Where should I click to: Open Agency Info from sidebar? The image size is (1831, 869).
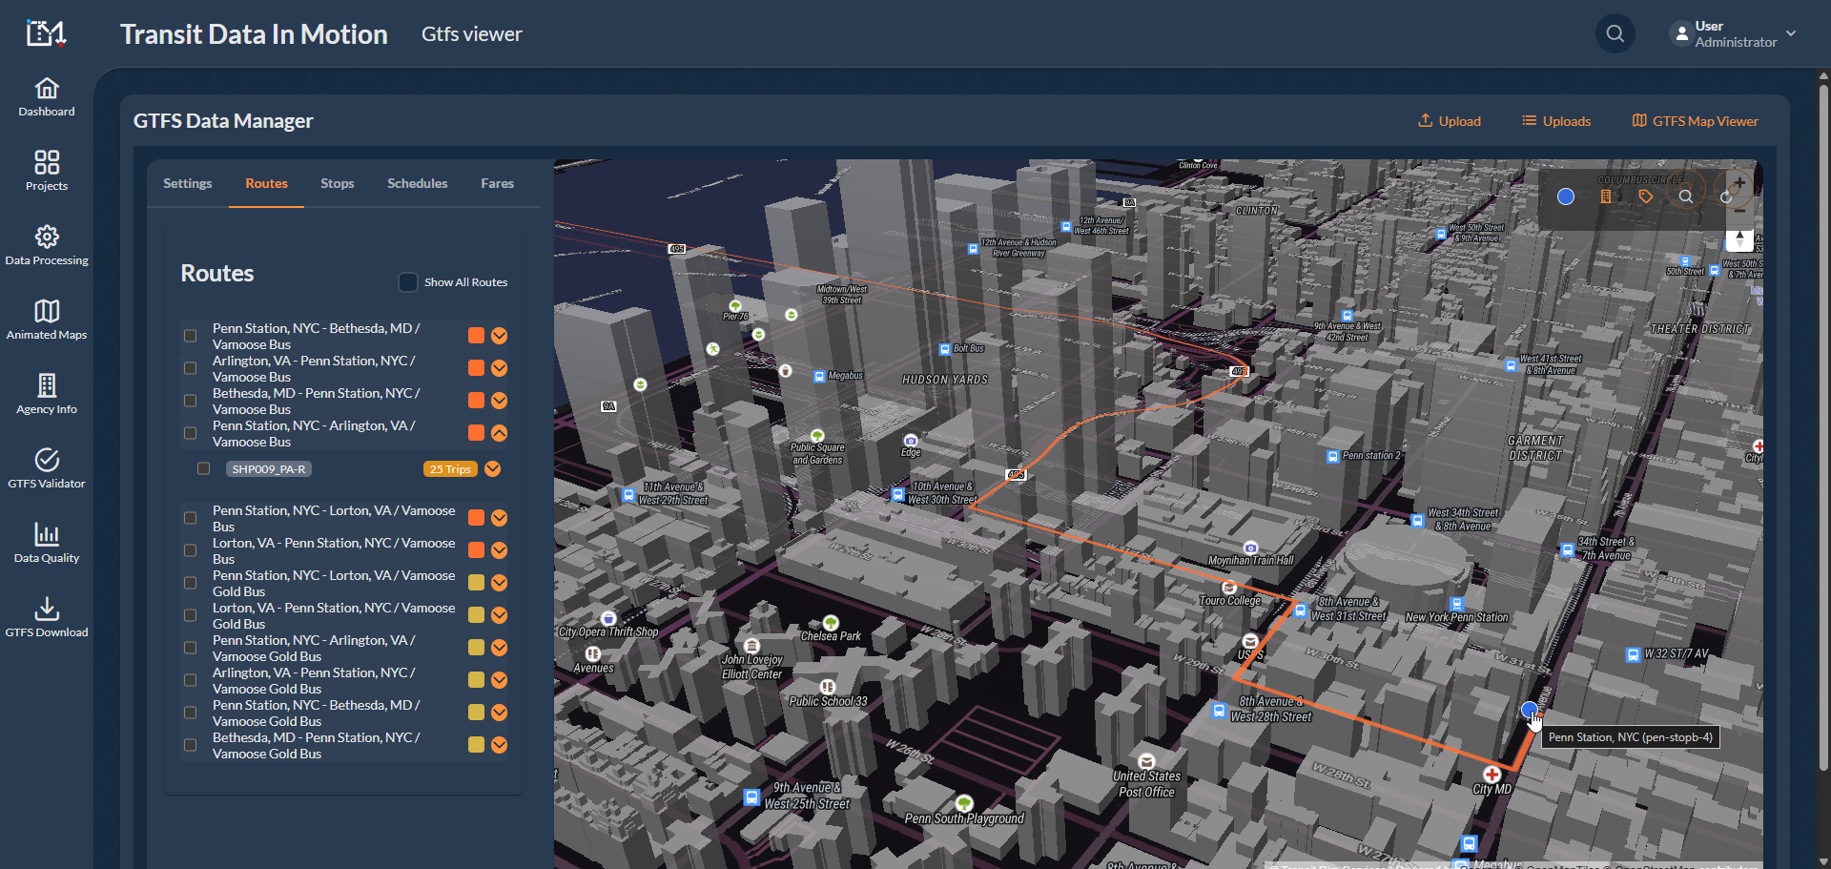[x=47, y=394]
